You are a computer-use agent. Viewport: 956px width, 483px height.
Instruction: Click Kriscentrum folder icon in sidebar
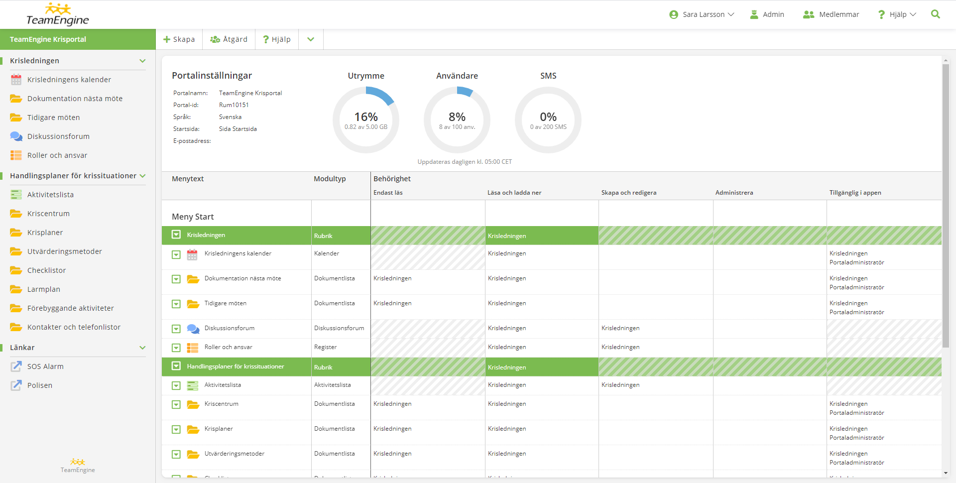[16, 214]
